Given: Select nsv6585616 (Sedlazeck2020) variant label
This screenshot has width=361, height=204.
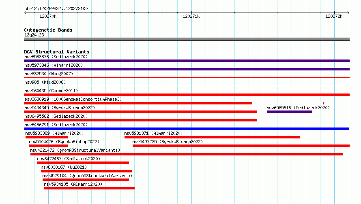Looking at the screenshot, I should coord(298,108).
